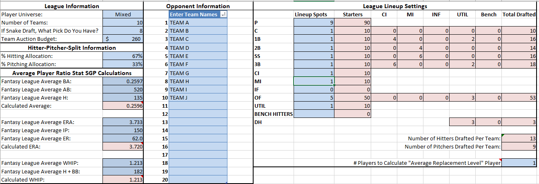Click the TEAM A name cell
Screen dimensions: 539x184
(x=198, y=23)
